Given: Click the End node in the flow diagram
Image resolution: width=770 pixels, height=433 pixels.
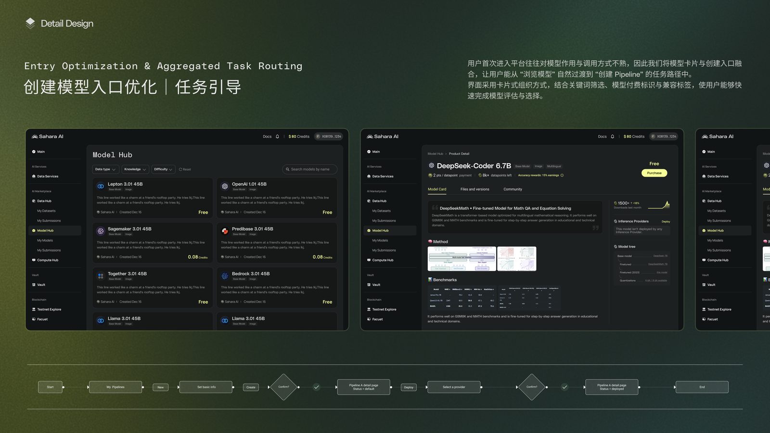Looking at the screenshot, I should tap(702, 387).
